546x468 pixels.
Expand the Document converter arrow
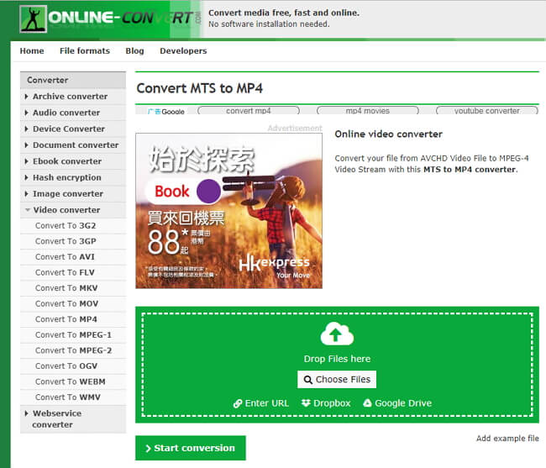[27, 145]
